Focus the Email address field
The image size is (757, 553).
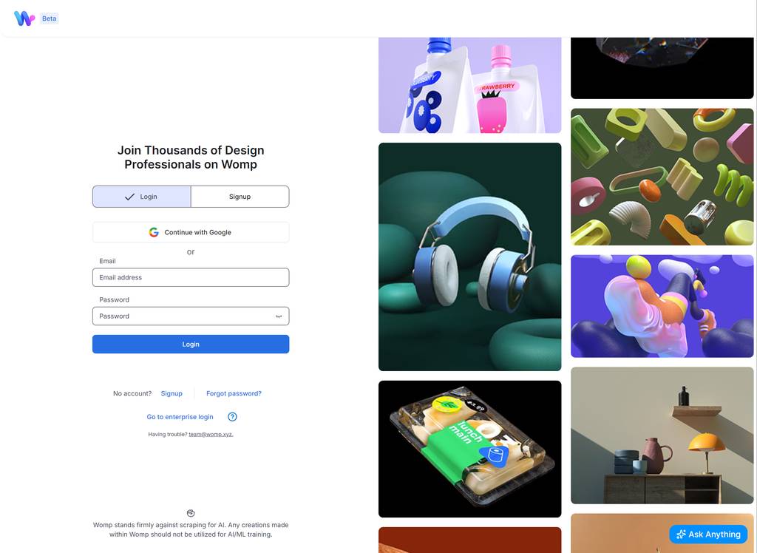[x=191, y=277]
